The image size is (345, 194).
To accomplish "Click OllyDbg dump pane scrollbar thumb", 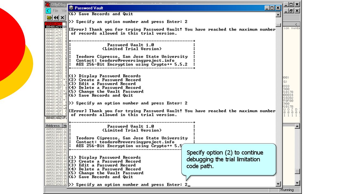I will pyautogui.click(x=297, y=172).
